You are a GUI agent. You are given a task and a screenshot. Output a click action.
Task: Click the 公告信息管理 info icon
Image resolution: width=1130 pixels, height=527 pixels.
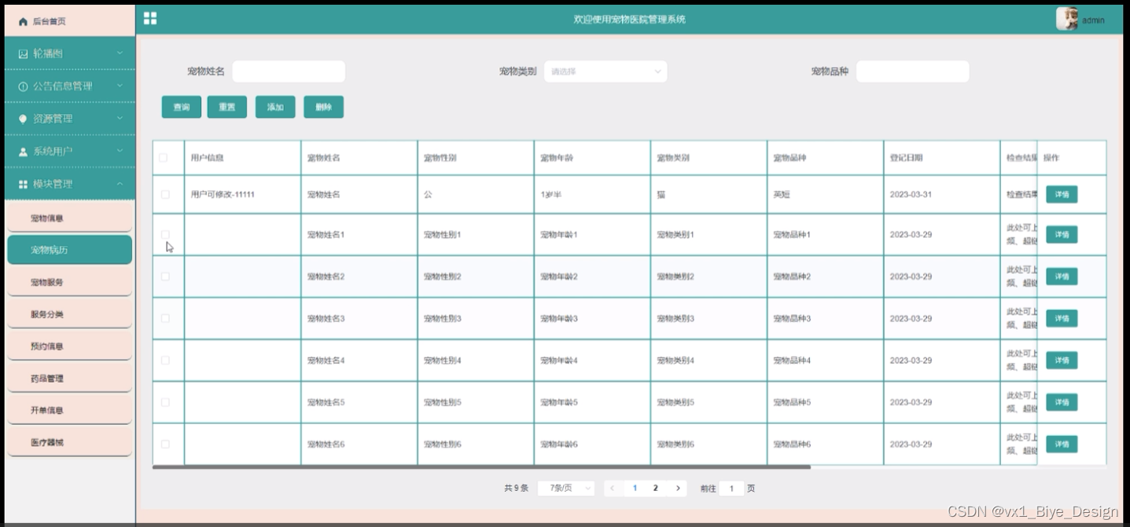(24, 86)
